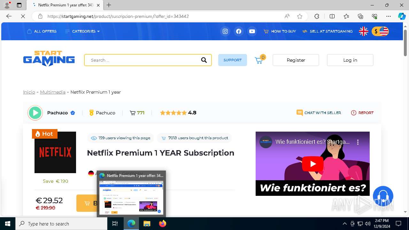Open YouTube video options three dots
The image size is (409, 230).
(x=358, y=142)
